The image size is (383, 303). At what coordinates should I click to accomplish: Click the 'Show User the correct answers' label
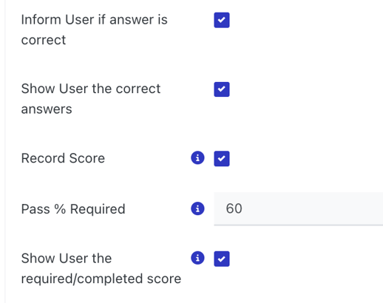[x=91, y=99]
